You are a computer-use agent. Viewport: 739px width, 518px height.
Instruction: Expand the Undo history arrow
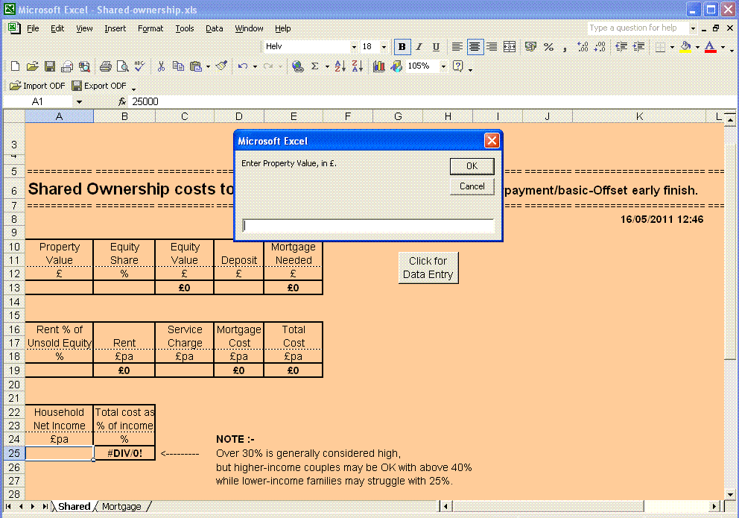[x=255, y=67]
